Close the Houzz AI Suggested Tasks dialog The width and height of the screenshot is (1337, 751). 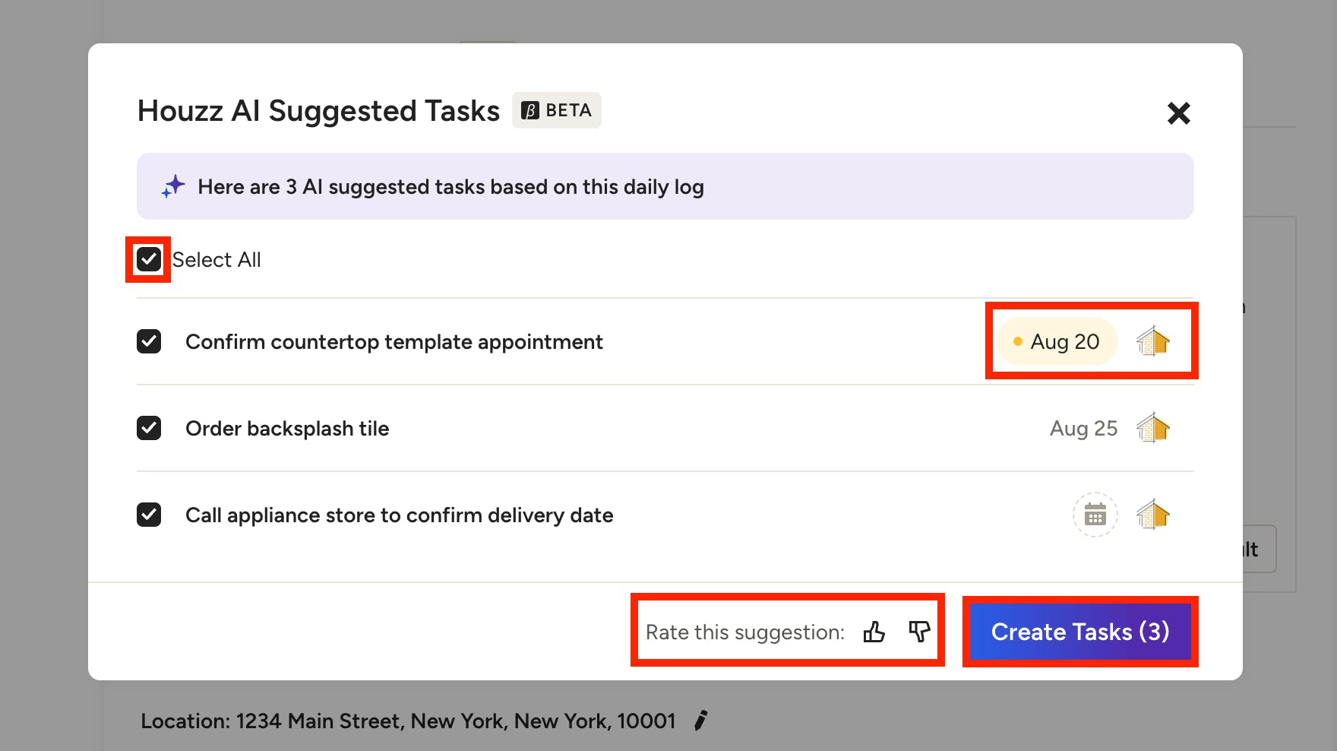point(1178,113)
